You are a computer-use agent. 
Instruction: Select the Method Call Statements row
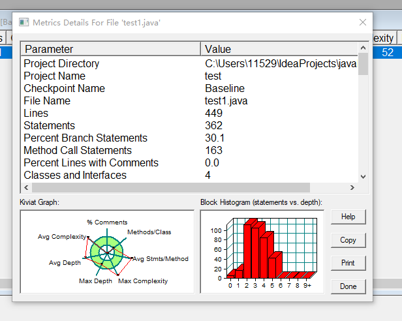click(189, 150)
